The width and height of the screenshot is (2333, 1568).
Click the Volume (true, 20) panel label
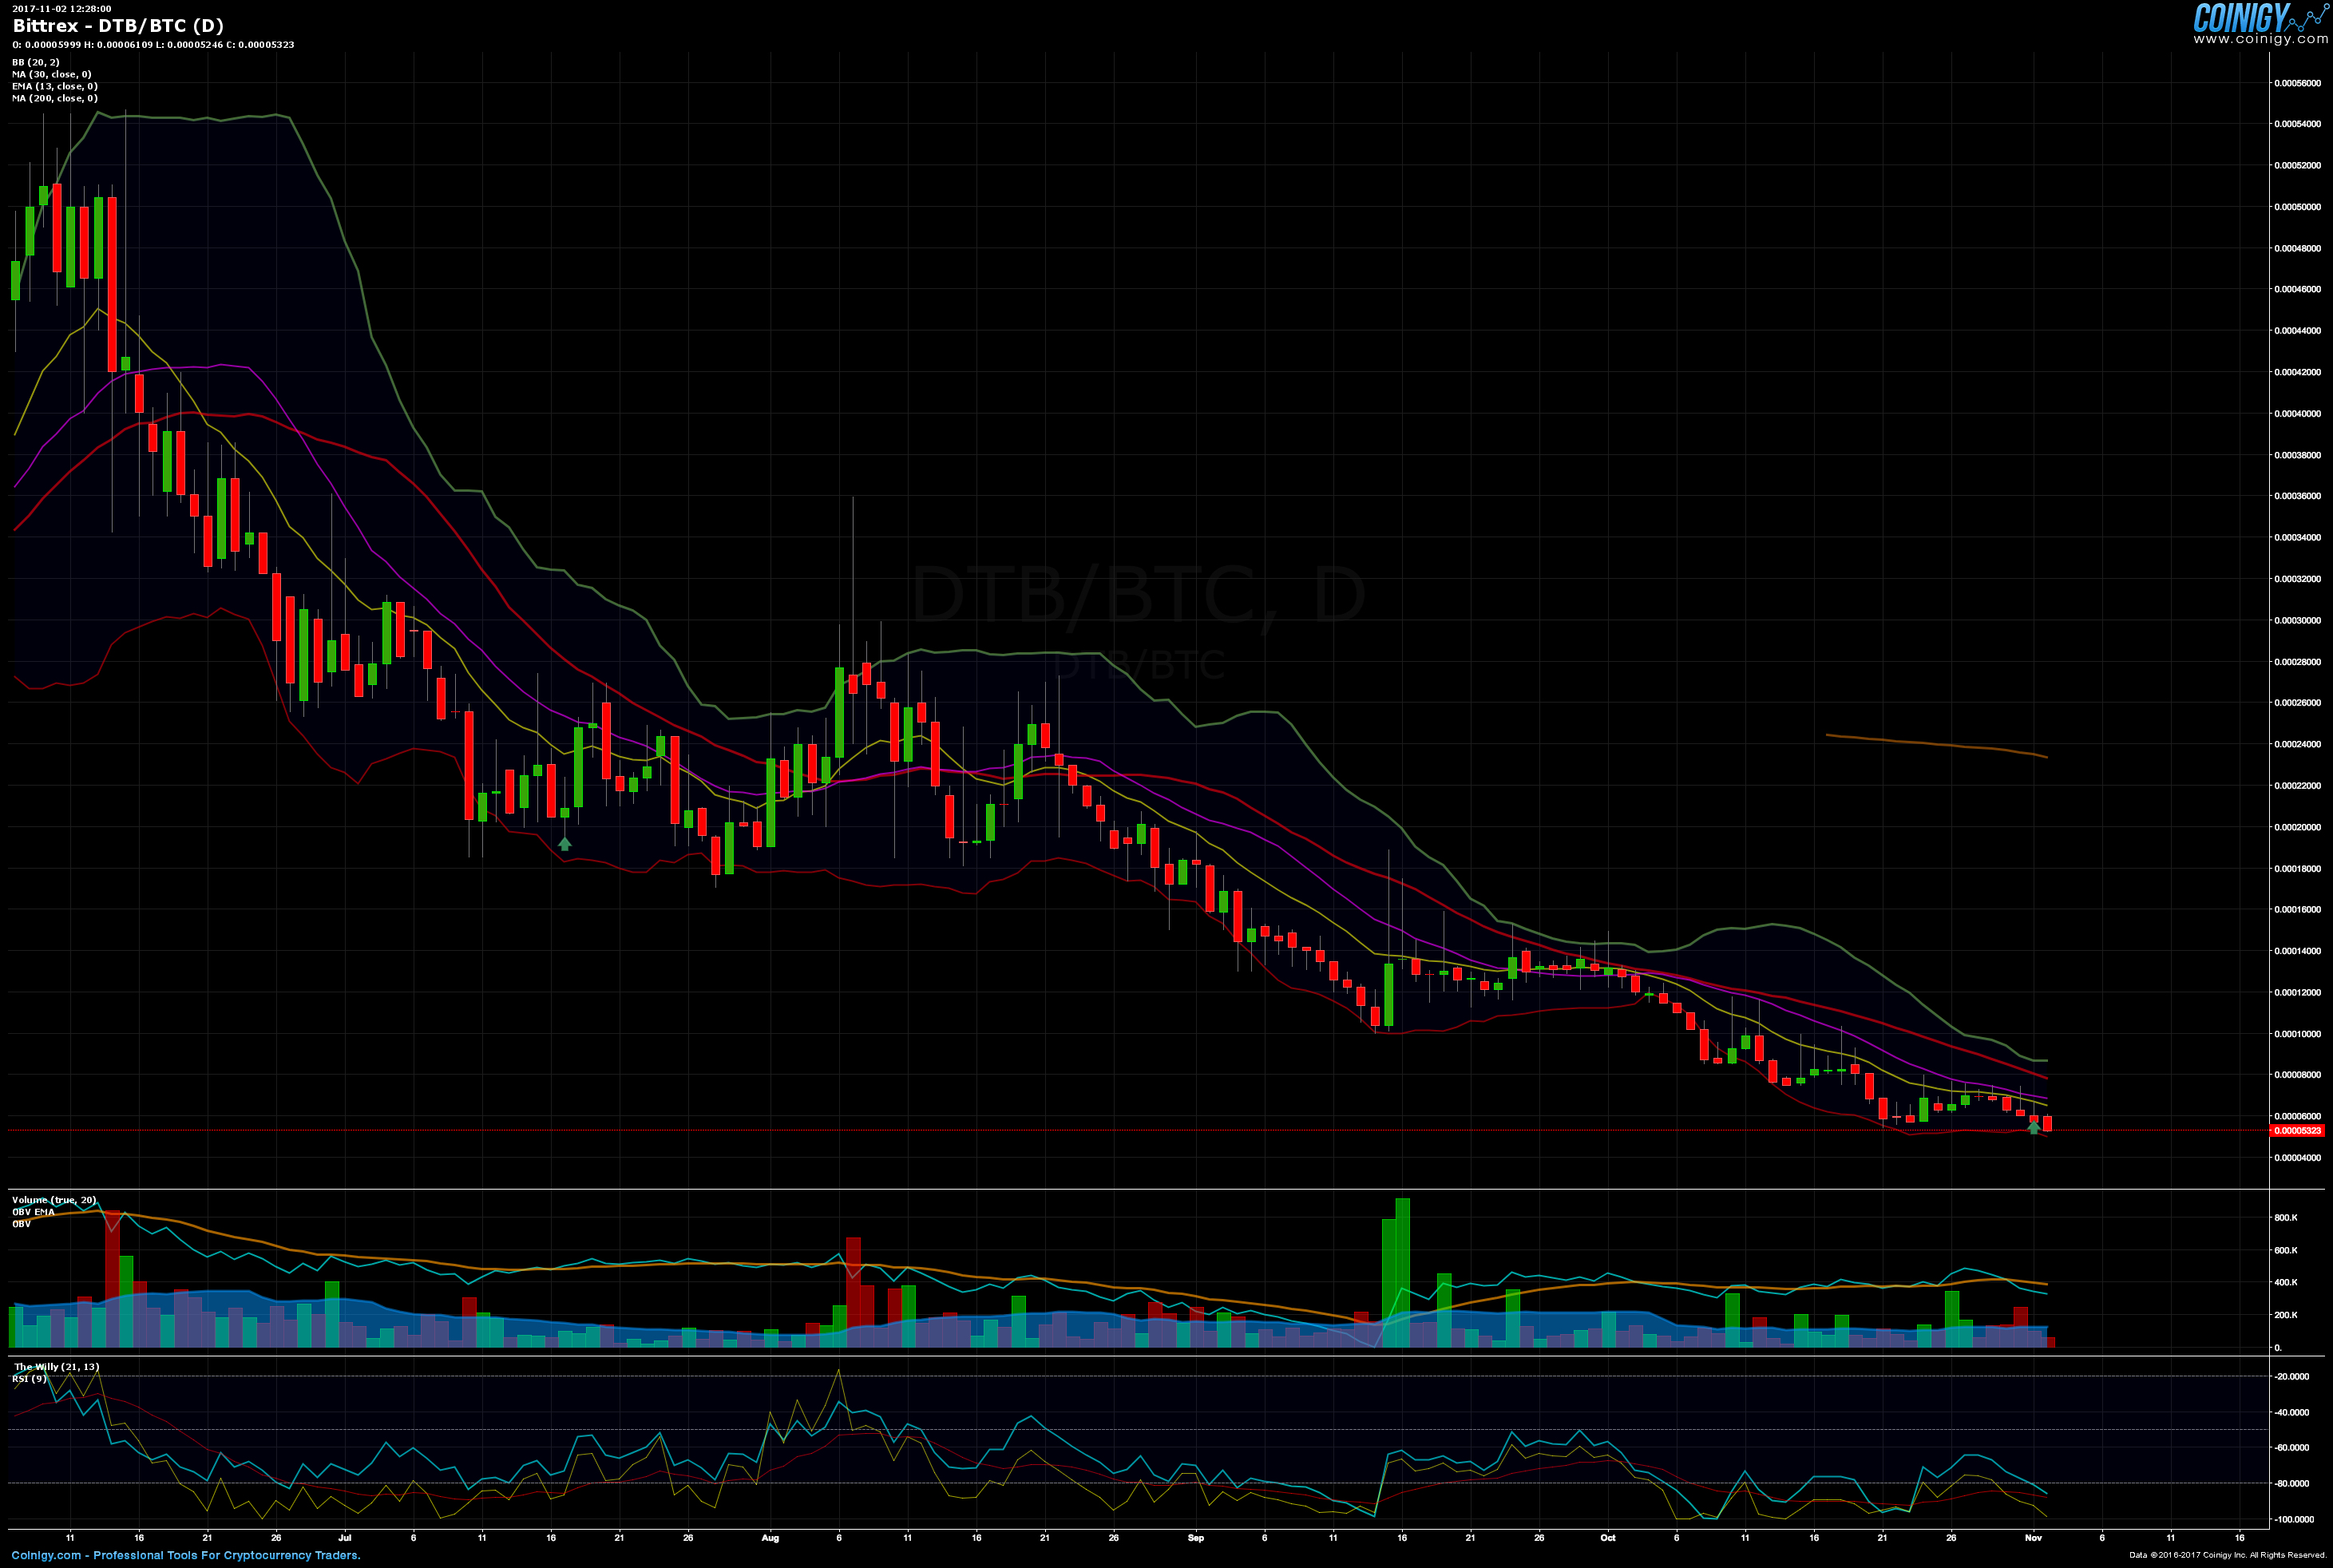click(54, 1200)
